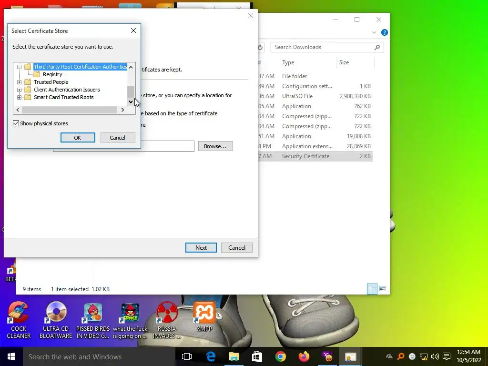Image resolution: width=488 pixels, height=366 pixels.
Task: Open File Explorer from taskbar
Action: click(x=234, y=356)
